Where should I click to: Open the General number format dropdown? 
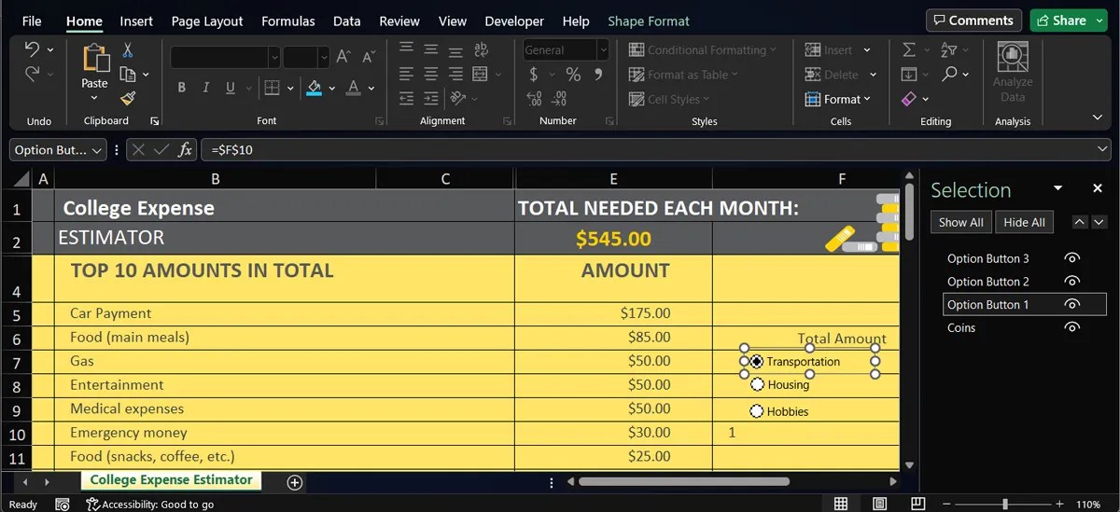[603, 50]
